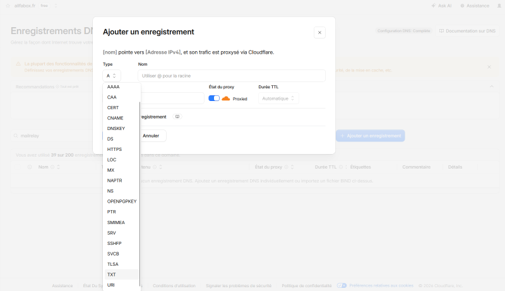The height and width of the screenshot is (291, 505).
Task: Click the Annuler button
Action: [151, 136]
